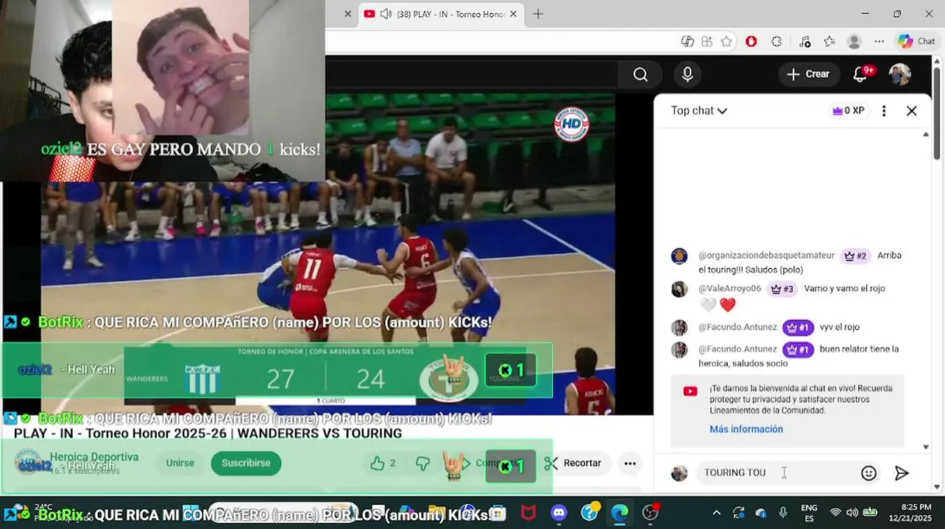Add page to favorites star
Viewport: 945px width, 529px height.
pos(726,42)
